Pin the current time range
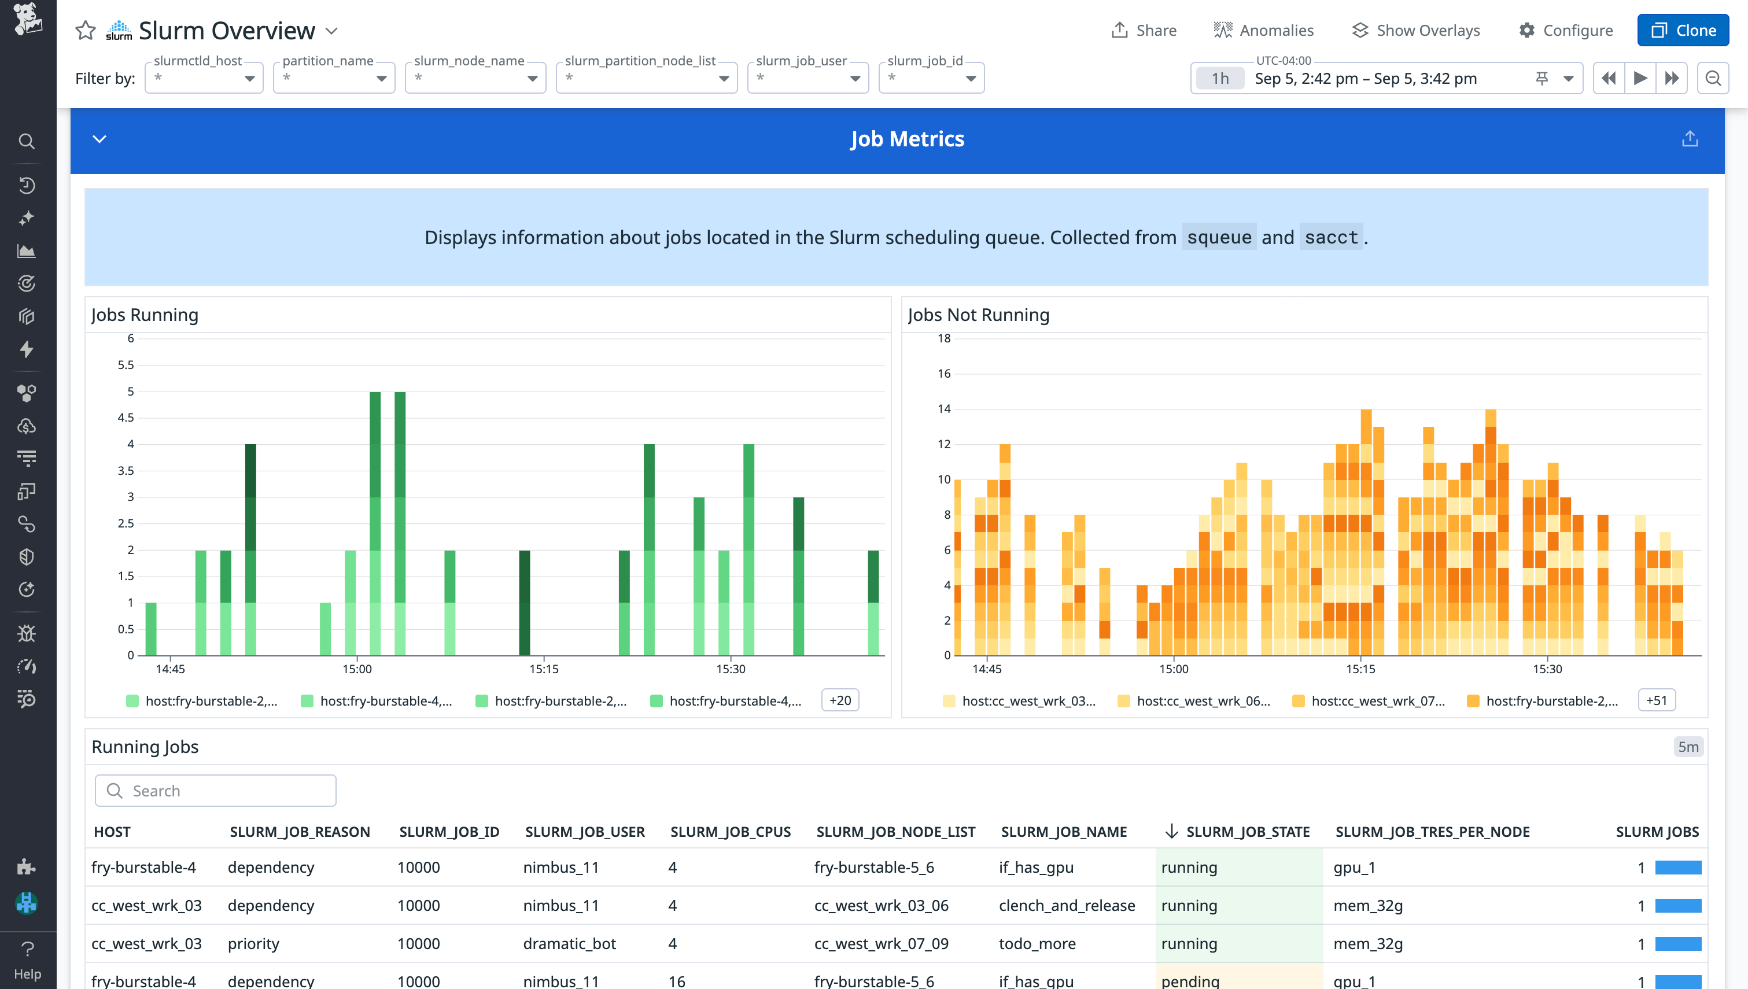 pyautogui.click(x=1542, y=79)
